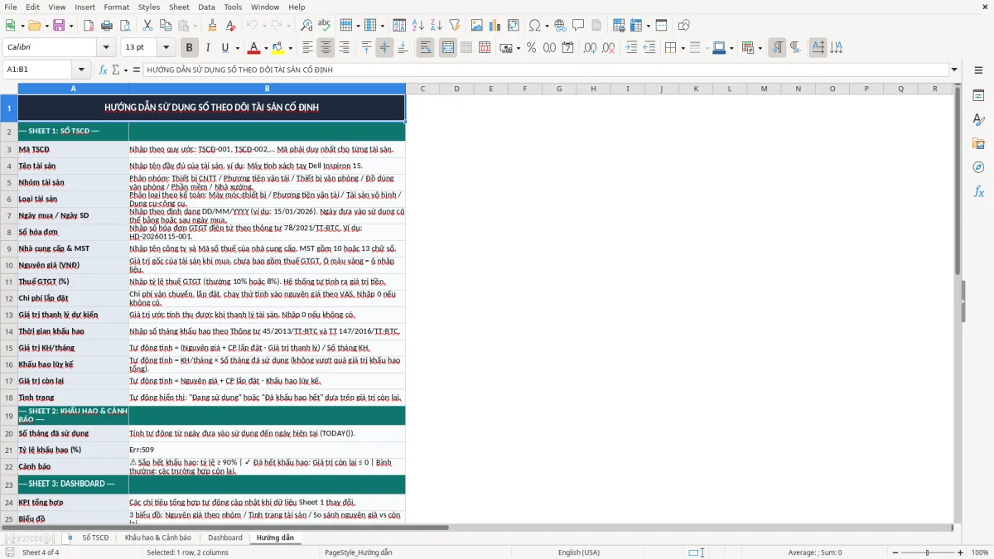
Task: Click the Insert Hyperlink icon
Action: tap(560, 26)
